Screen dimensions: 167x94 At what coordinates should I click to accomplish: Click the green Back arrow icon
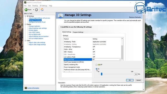coord(26,10)
